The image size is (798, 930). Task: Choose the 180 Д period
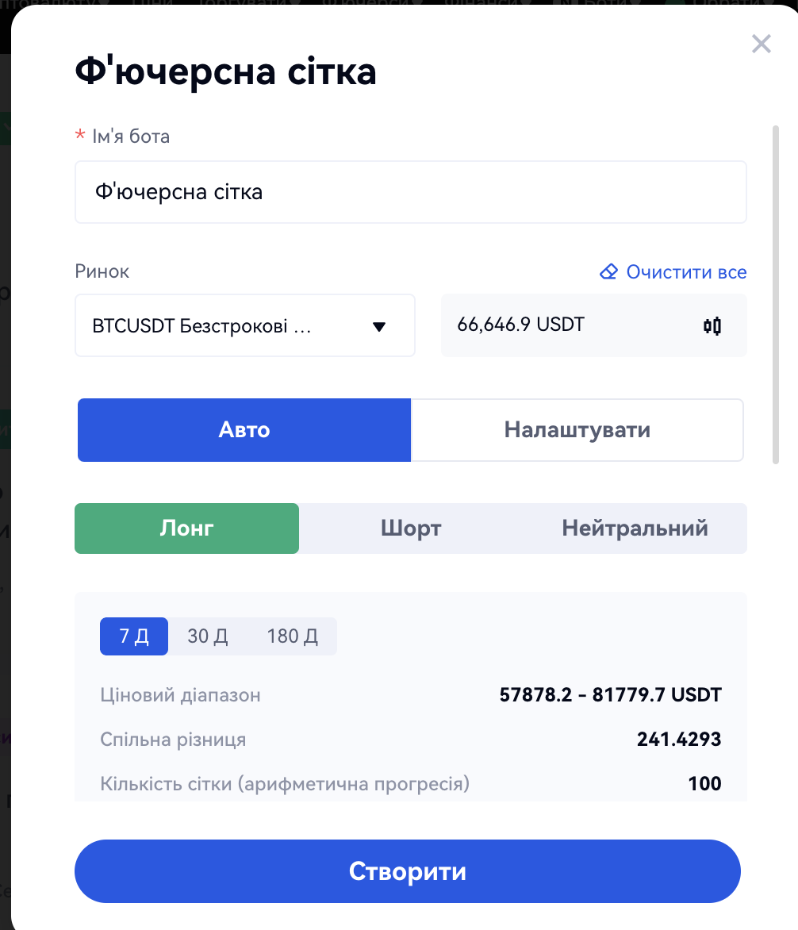click(x=293, y=636)
